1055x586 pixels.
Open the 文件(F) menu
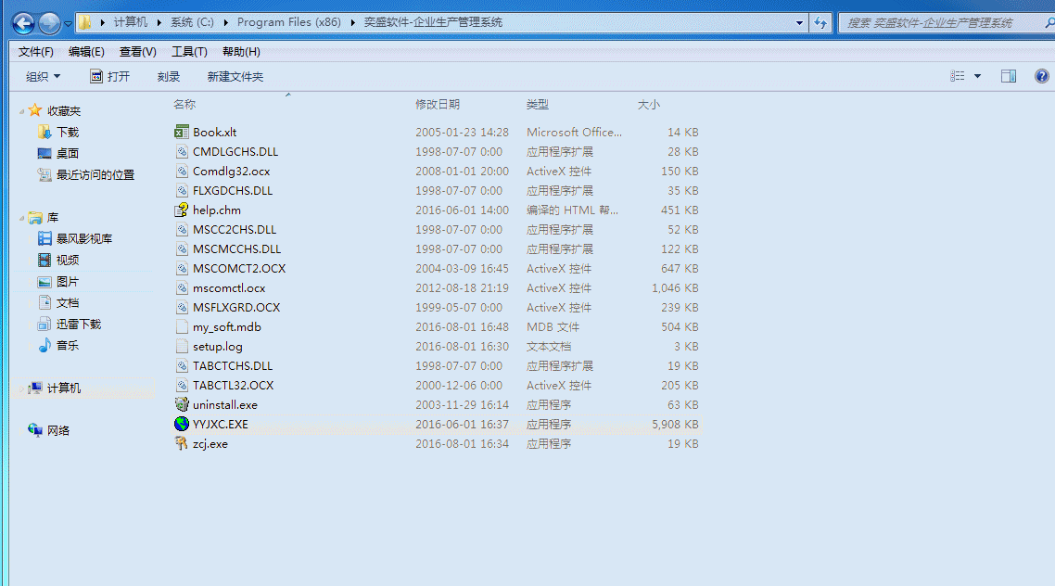click(x=35, y=52)
